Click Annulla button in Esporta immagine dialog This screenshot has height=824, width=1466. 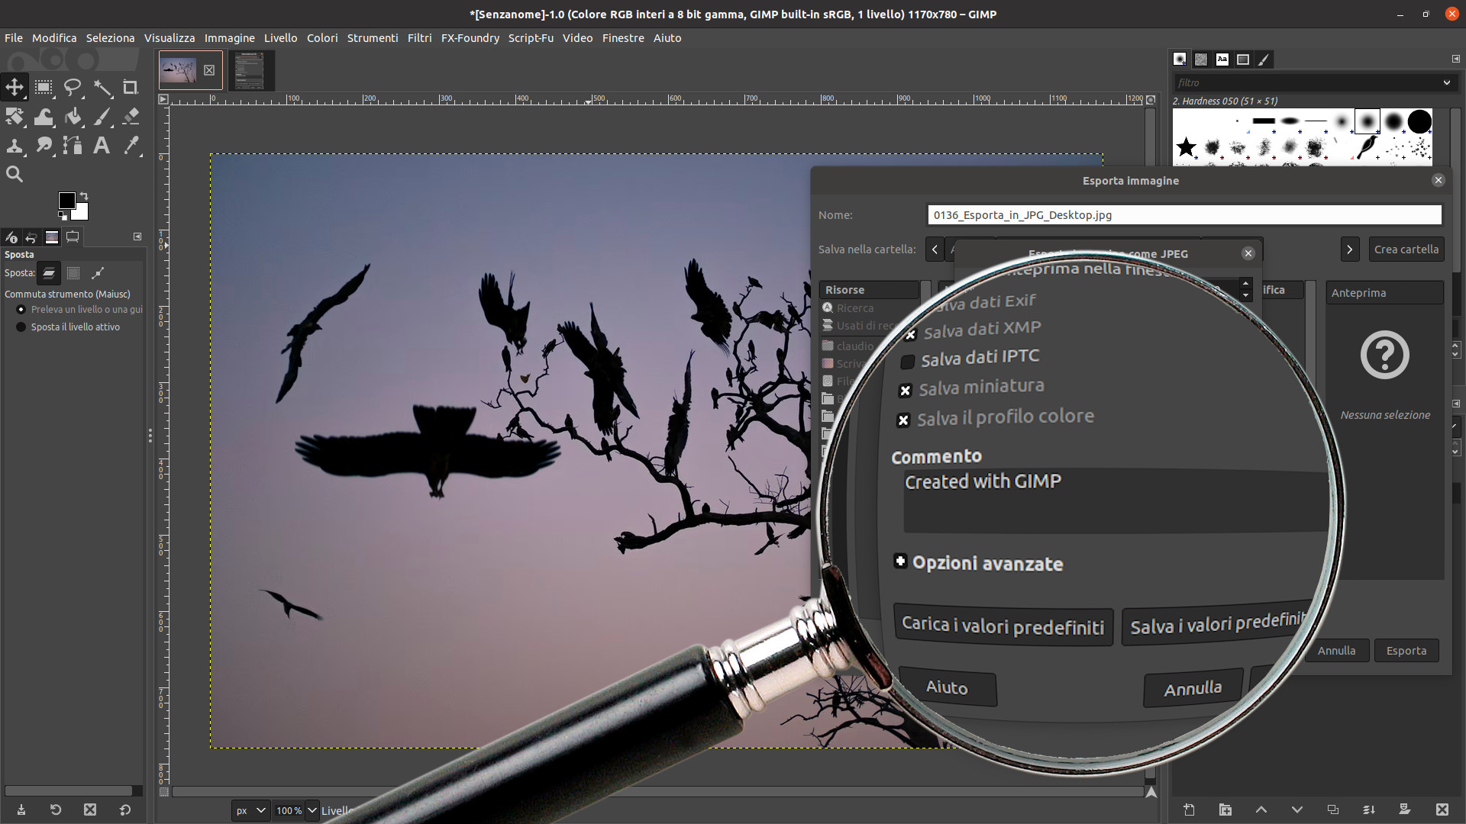(x=1337, y=651)
